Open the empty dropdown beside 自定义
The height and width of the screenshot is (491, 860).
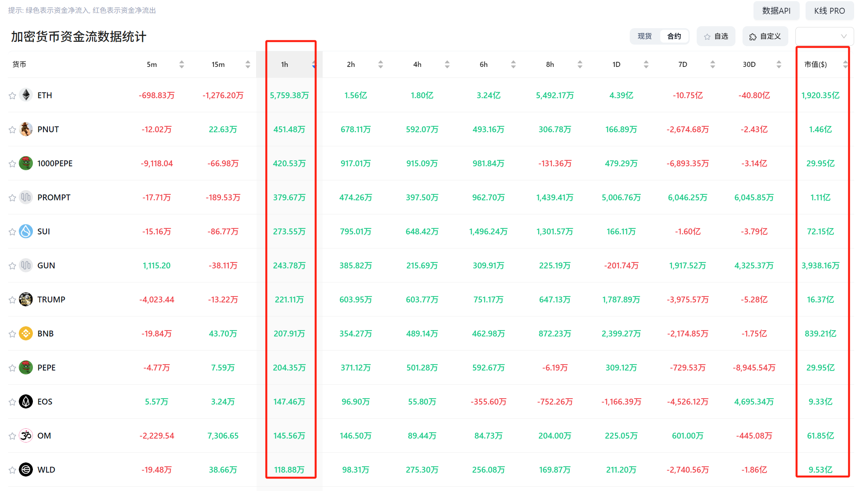pyautogui.click(x=824, y=36)
